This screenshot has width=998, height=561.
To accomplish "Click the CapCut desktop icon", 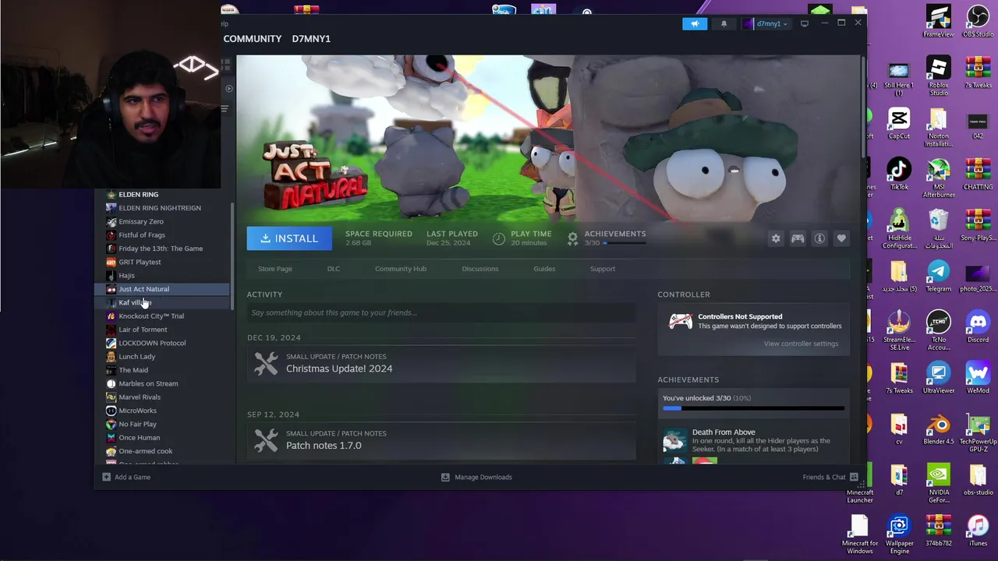I will [899, 123].
